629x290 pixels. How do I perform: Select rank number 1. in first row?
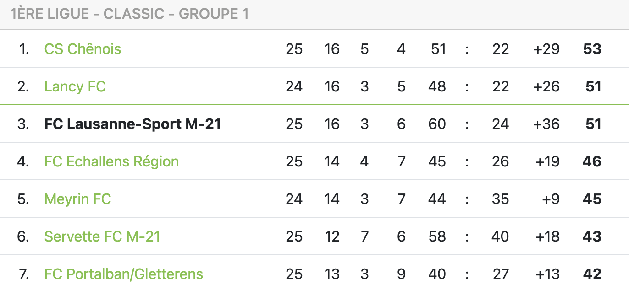coord(24,49)
